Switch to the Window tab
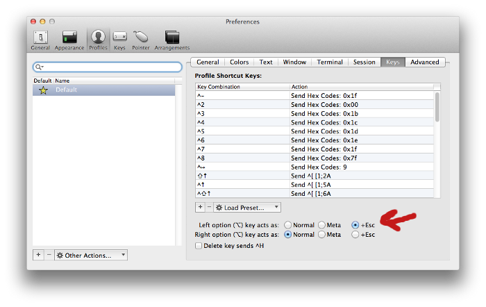 tap(294, 62)
